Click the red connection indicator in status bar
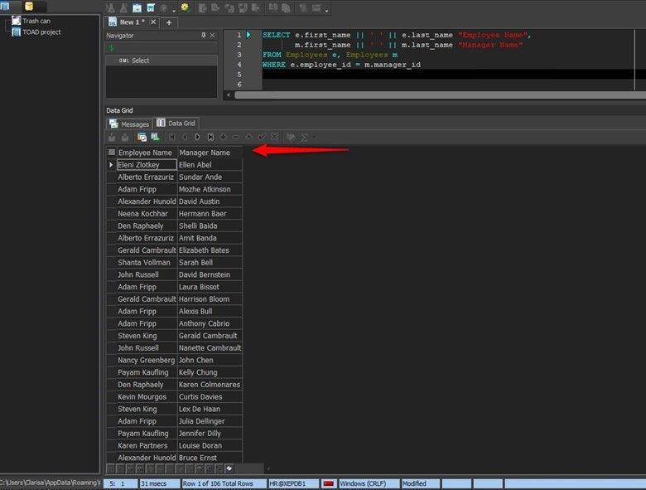Screen dimensions: 646x490 328,483
